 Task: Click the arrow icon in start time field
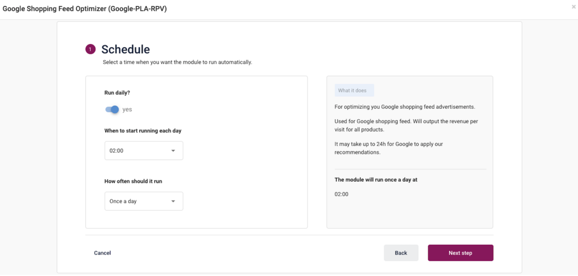coord(173,151)
